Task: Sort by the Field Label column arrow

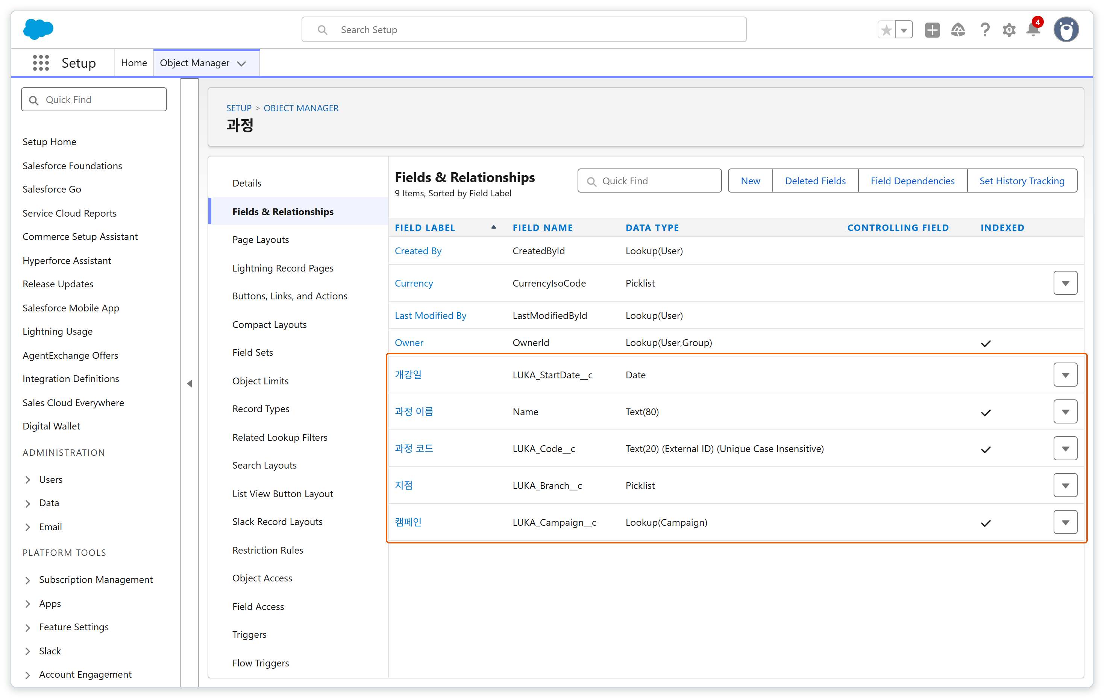Action: pos(493,228)
